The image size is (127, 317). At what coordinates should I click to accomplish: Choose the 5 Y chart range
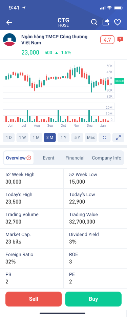click(77, 138)
